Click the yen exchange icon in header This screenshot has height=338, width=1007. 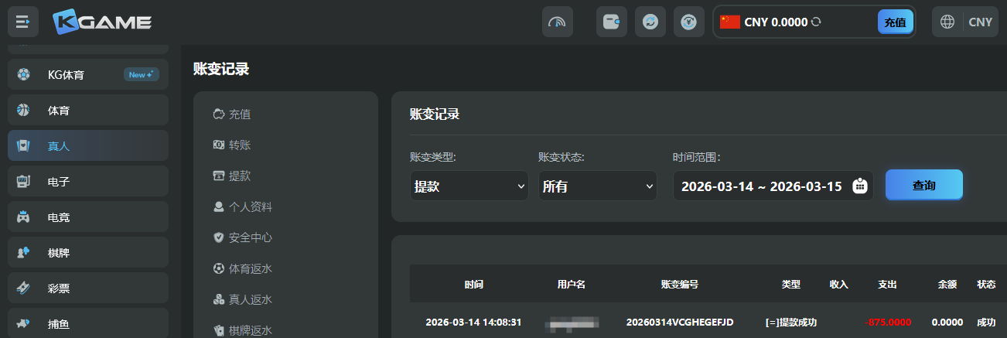coord(688,22)
